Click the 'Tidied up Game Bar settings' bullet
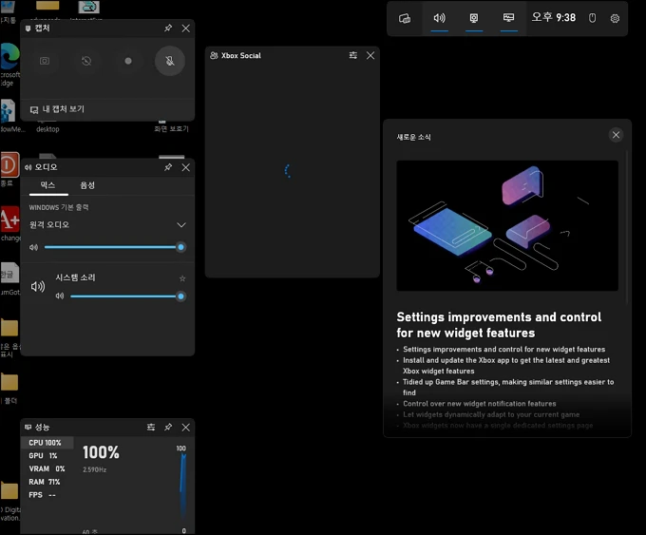The width and height of the screenshot is (646, 535). point(508,388)
